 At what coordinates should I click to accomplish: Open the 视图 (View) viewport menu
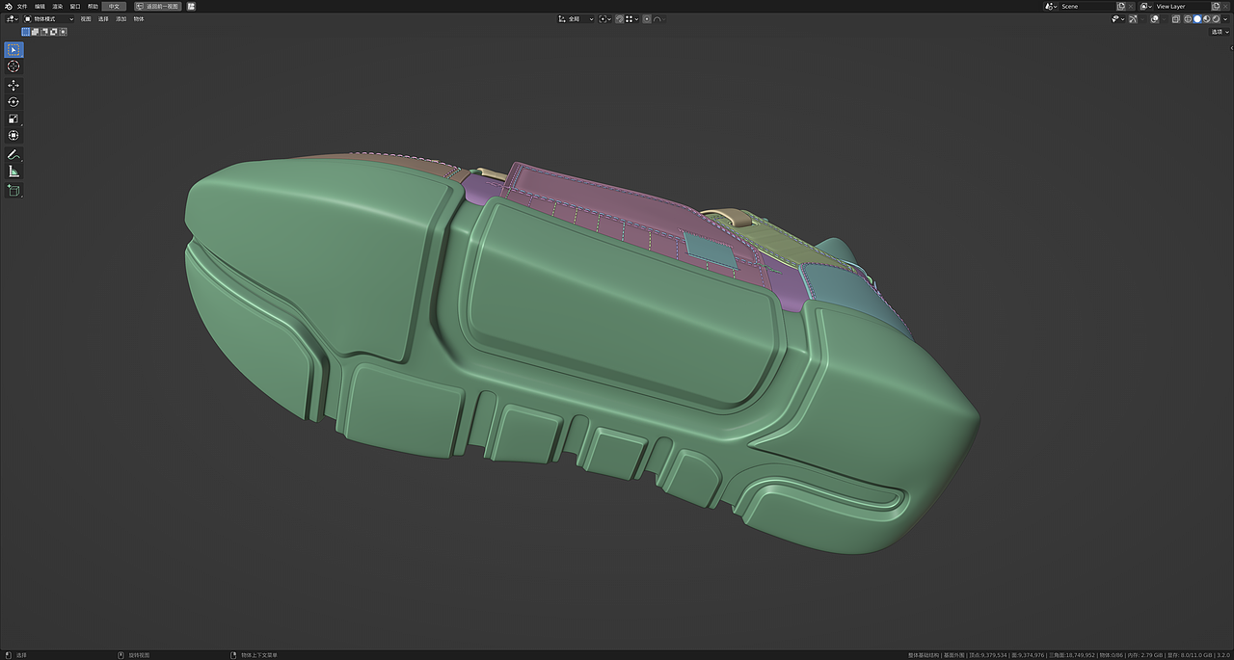pyautogui.click(x=86, y=19)
